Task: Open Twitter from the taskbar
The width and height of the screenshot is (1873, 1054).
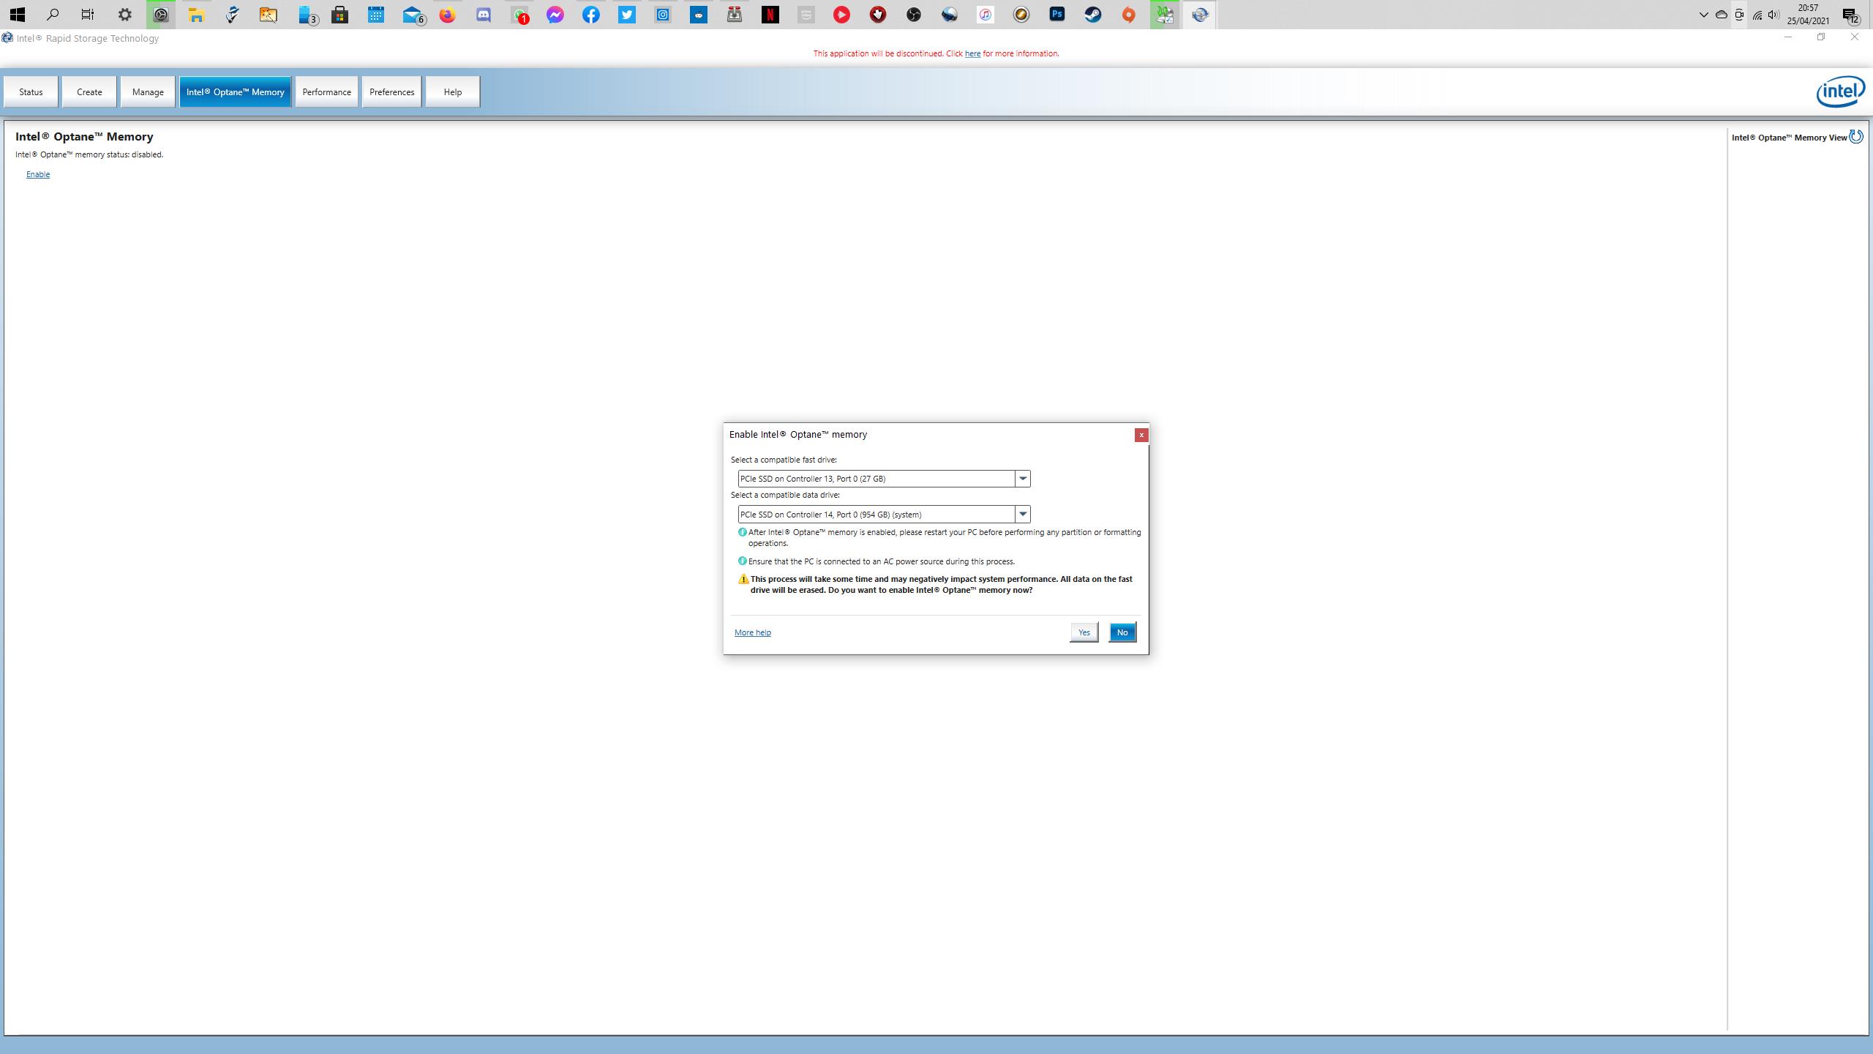Action: click(x=627, y=15)
